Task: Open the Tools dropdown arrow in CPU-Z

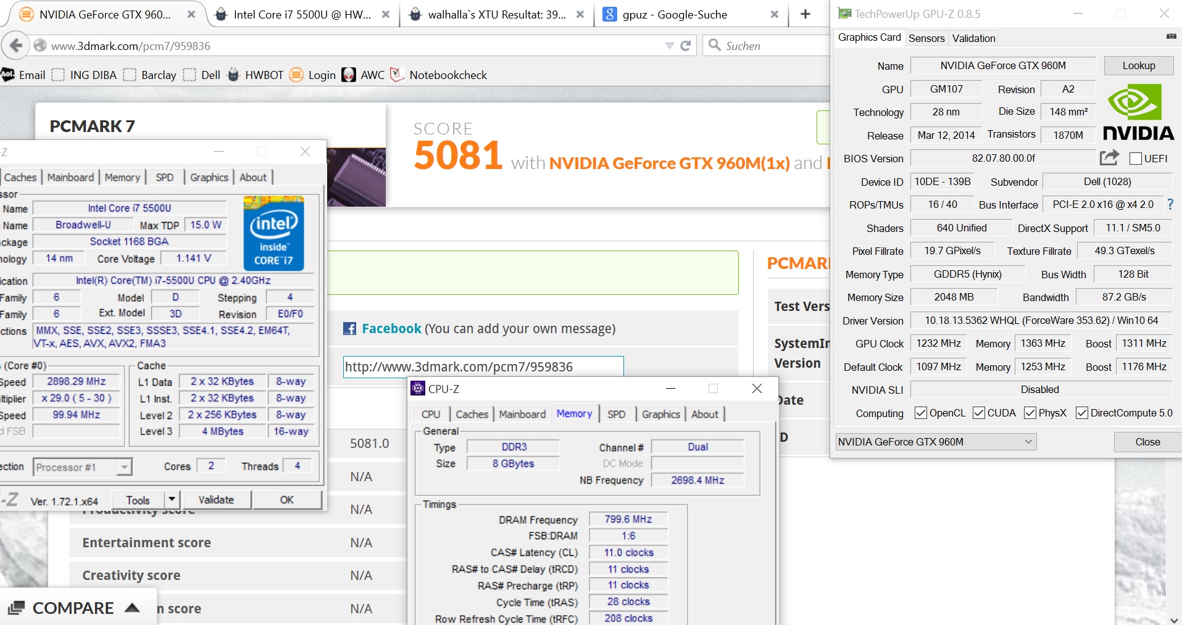Action: click(172, 499)
